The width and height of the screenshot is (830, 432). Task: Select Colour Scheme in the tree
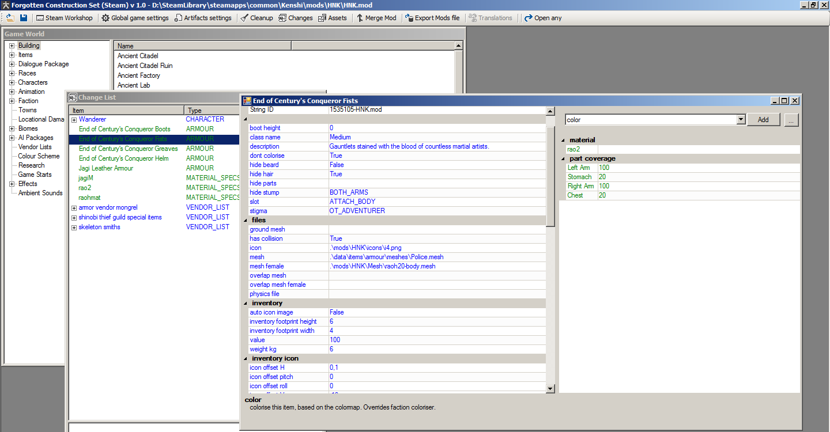[x=39, y=156]
